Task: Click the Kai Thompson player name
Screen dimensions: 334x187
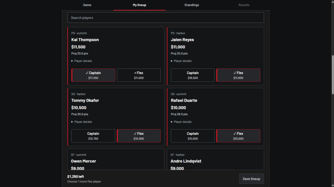Action: [85, 40]
